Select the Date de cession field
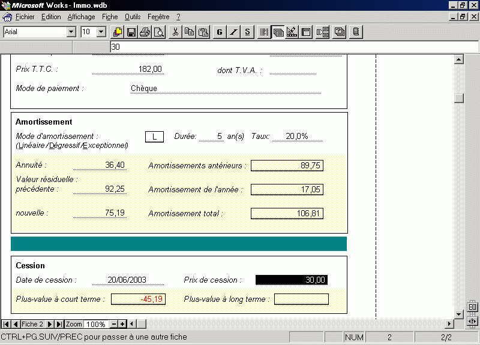This screenshot has width=480, height=345. pos(128,280)
